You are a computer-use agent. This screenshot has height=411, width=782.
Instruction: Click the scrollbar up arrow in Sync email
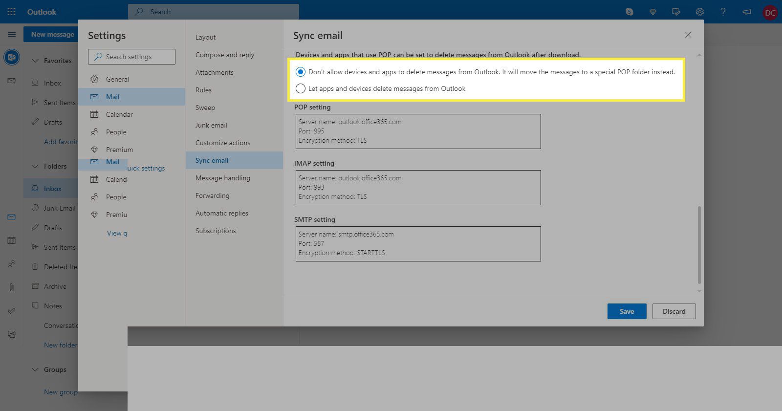[x=699, y=55]
